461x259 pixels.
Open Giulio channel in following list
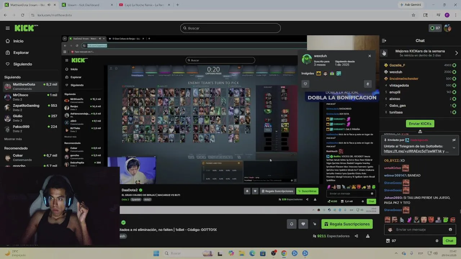(31, 118)
